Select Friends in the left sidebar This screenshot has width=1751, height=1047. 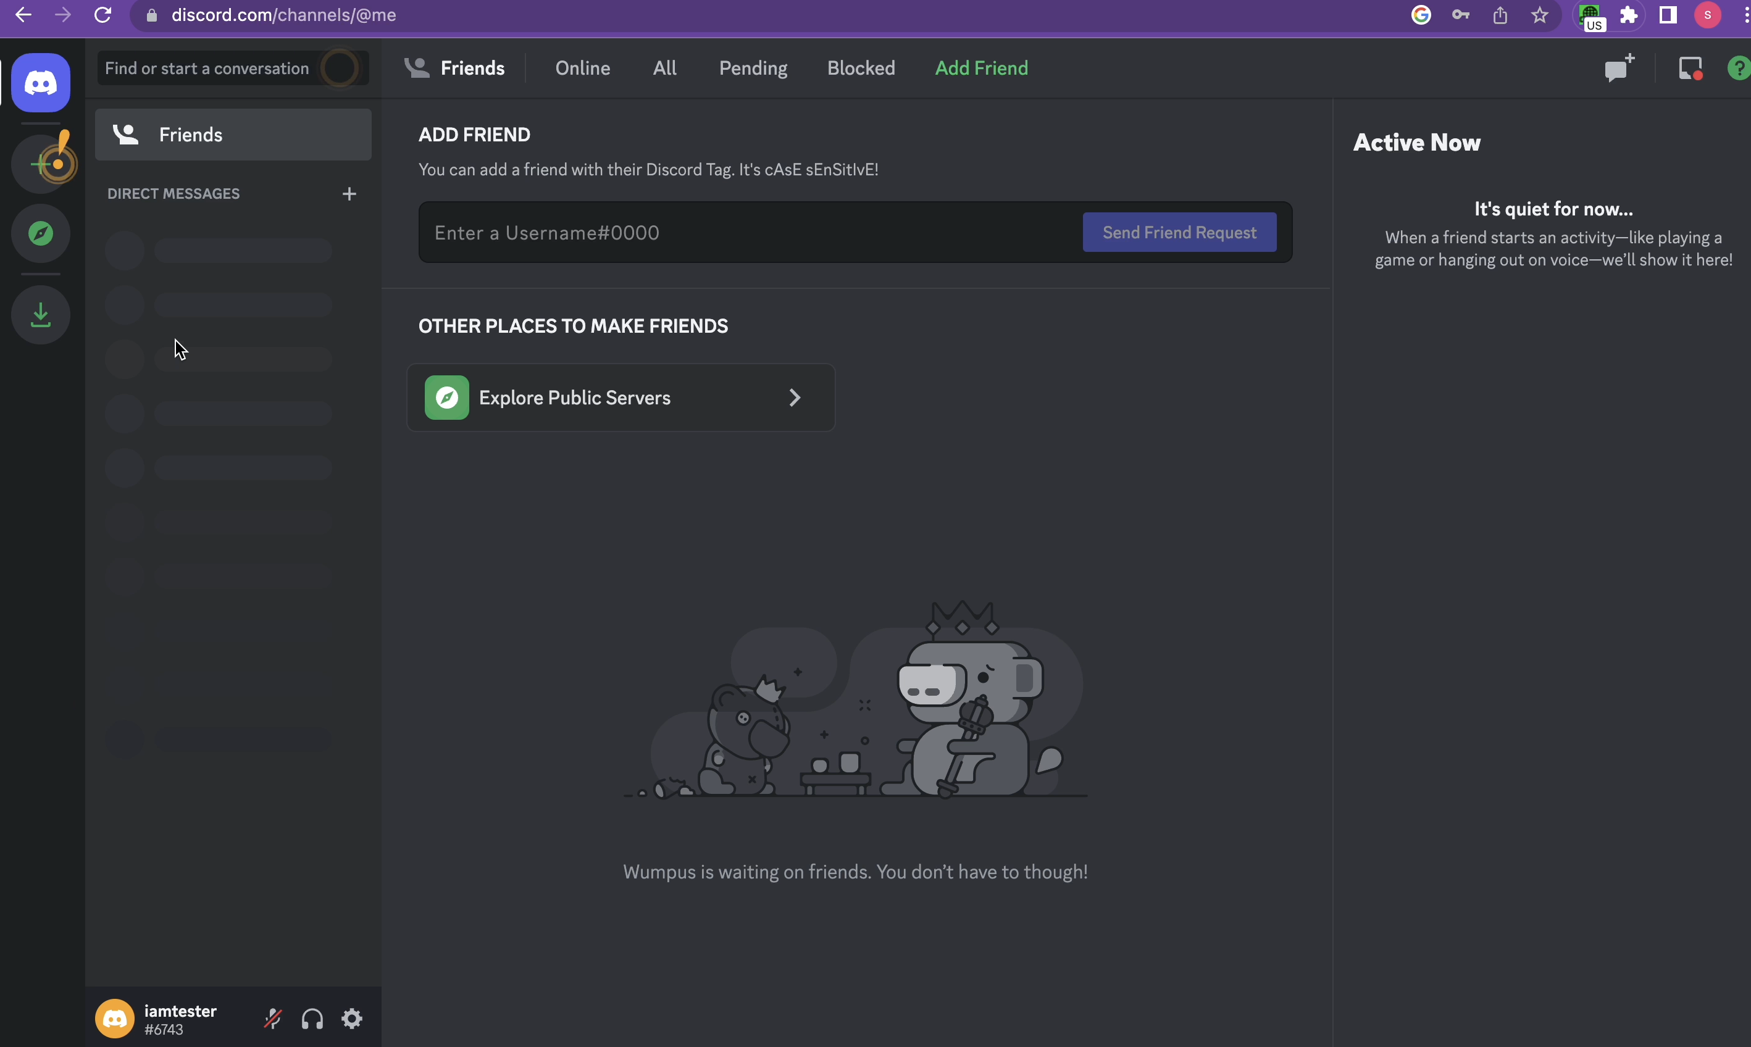point(233,135)
